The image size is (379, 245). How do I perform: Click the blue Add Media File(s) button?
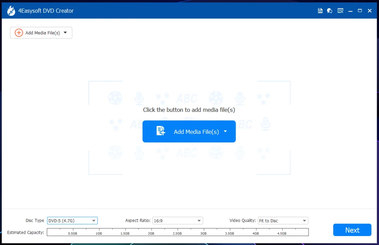[189, 131]
